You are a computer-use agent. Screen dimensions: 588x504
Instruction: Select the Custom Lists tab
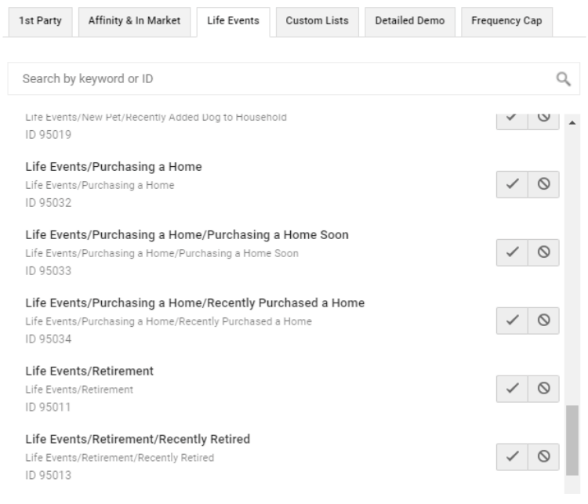click(318, 20)
